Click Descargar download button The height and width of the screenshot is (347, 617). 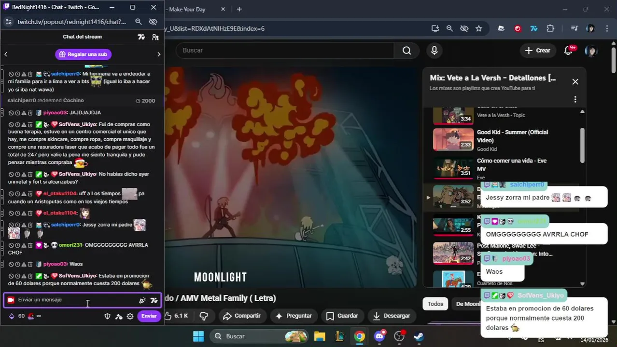click(x=392, y=316)
